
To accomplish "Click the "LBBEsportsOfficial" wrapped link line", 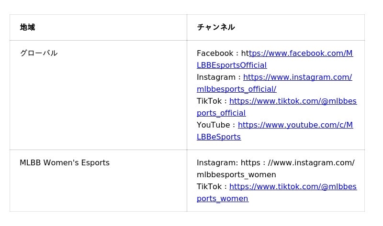I will click(232, 65).
